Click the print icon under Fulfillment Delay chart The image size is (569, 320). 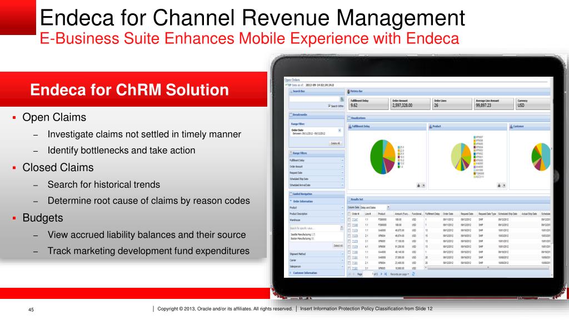pos(418,186)
